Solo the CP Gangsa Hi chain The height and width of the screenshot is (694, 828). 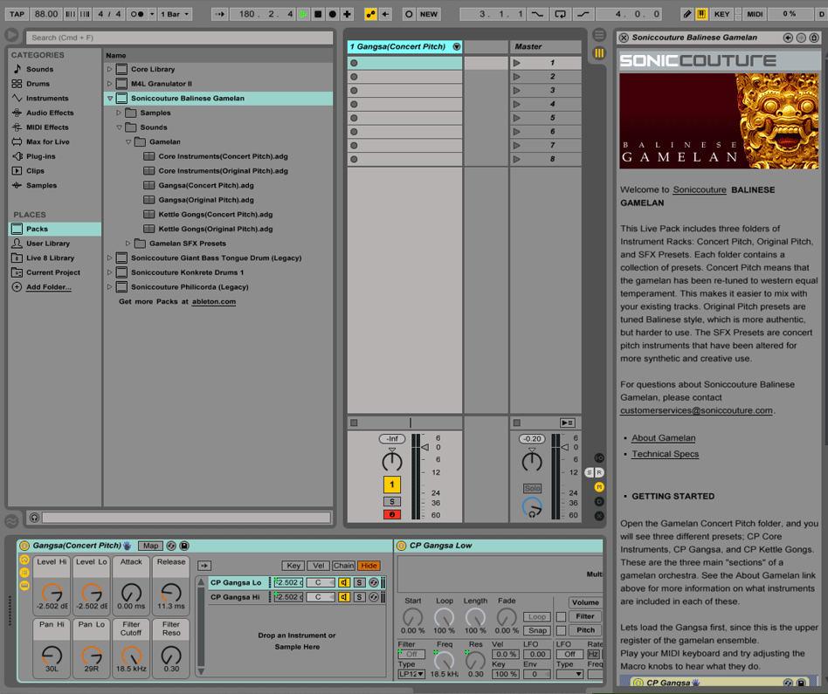359,597
